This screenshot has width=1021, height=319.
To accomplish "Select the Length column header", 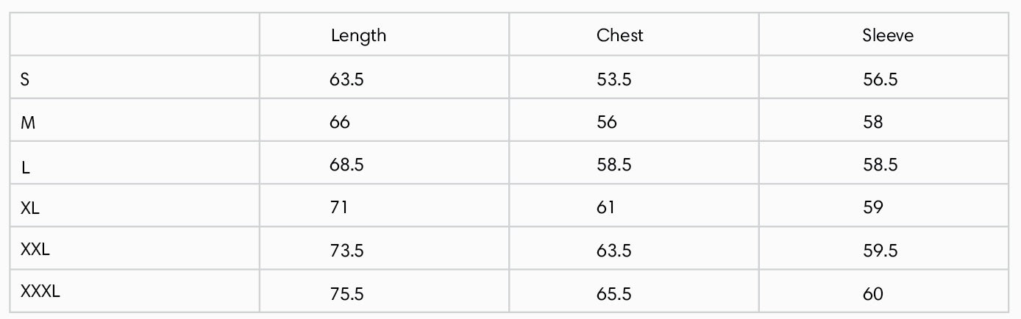I will pyautogui.click(x=358, y=35).
